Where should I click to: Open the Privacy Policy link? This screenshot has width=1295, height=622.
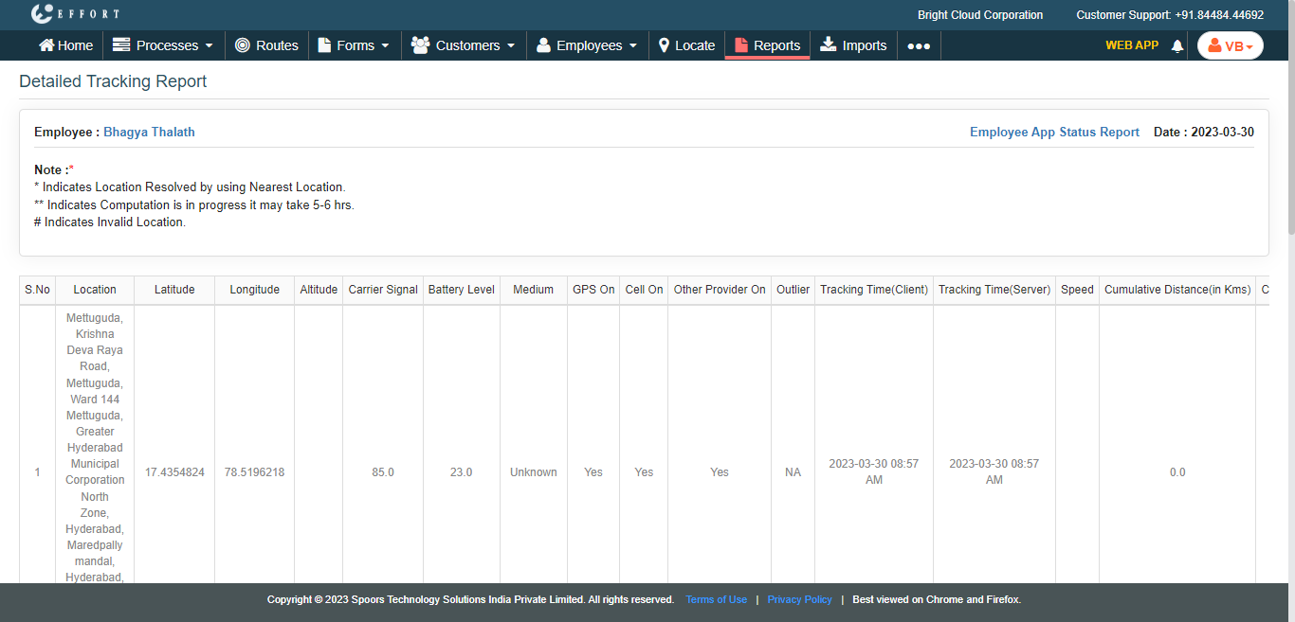799,599
